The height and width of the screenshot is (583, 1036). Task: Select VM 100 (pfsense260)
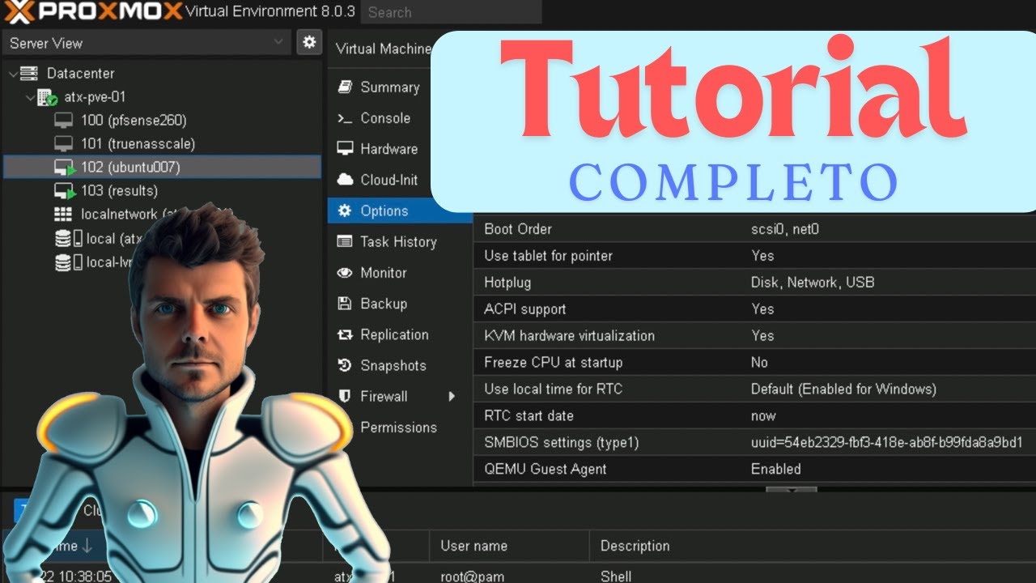click(x=134, y=121)
